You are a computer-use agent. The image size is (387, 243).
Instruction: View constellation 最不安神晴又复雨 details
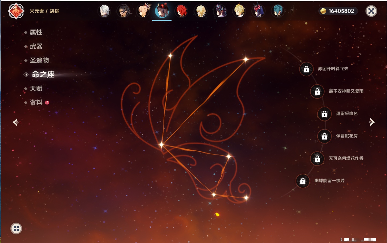coord(346,91)
